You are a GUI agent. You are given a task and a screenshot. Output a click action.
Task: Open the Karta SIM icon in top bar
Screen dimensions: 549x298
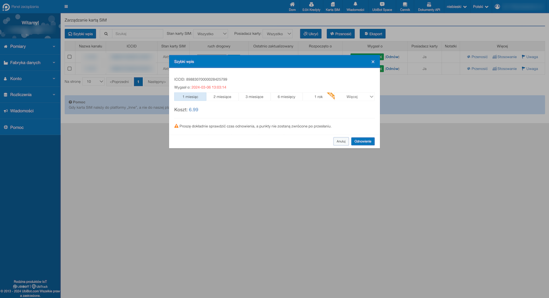332,6
